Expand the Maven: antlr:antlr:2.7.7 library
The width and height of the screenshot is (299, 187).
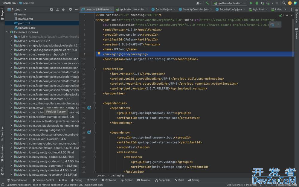point(11,41)
